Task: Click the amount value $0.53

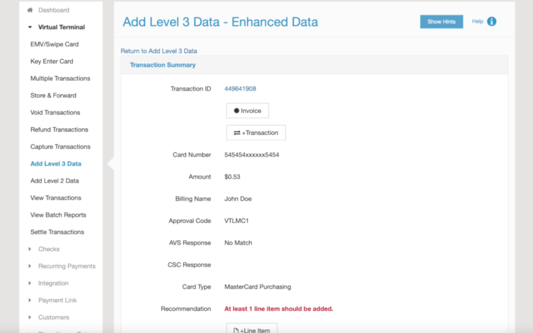Action: (x=232, y=177)
